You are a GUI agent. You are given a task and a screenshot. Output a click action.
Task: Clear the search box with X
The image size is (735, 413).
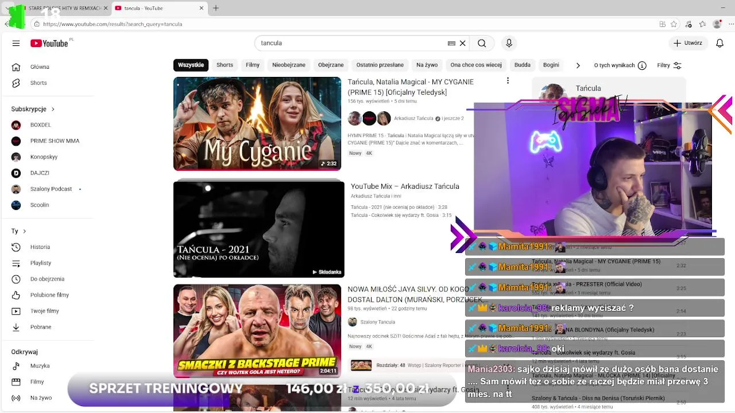pyautogui.click(x=462, y=43)
